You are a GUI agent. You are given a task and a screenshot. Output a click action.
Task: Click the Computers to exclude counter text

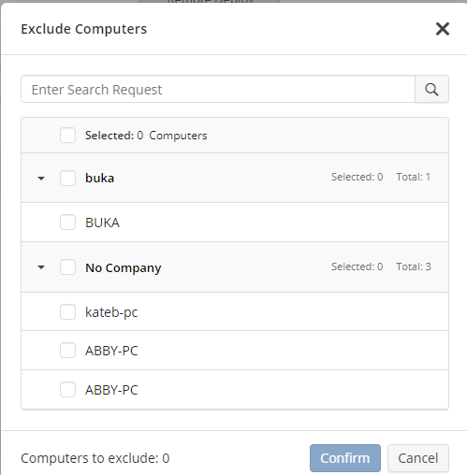point(95,458)
